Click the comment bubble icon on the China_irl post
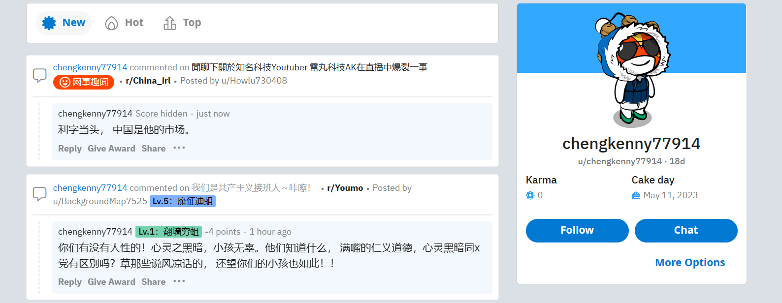Screen dimensions: 782x303 coord(39,75)
